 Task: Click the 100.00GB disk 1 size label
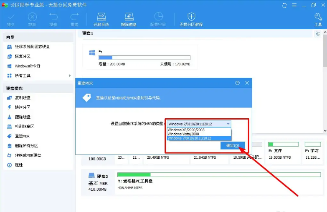tap(97, 159)
